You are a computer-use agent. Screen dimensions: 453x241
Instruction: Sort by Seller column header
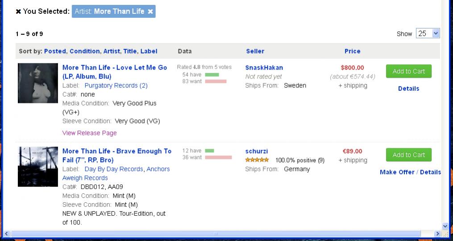255,51
